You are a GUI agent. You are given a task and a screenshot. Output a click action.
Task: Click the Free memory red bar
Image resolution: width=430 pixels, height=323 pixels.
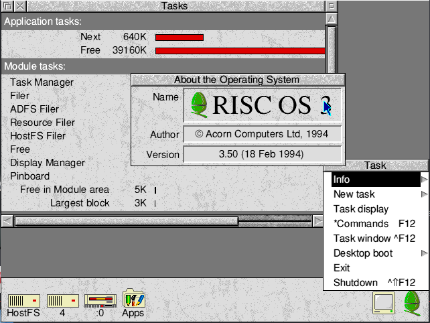tap(240, 51)
